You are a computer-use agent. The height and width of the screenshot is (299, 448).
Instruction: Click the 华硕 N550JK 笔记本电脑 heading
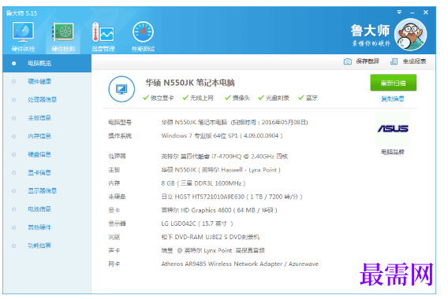[190, 83]
